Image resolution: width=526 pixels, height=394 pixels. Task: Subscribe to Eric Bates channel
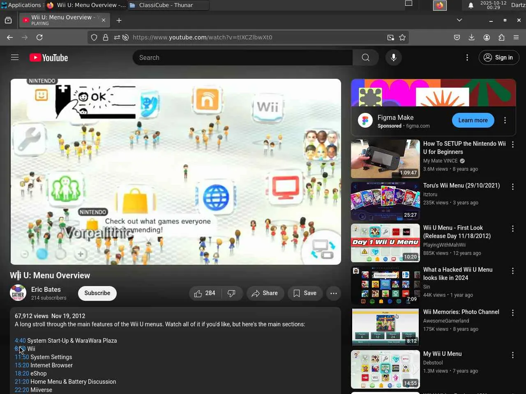click(97, 293)
